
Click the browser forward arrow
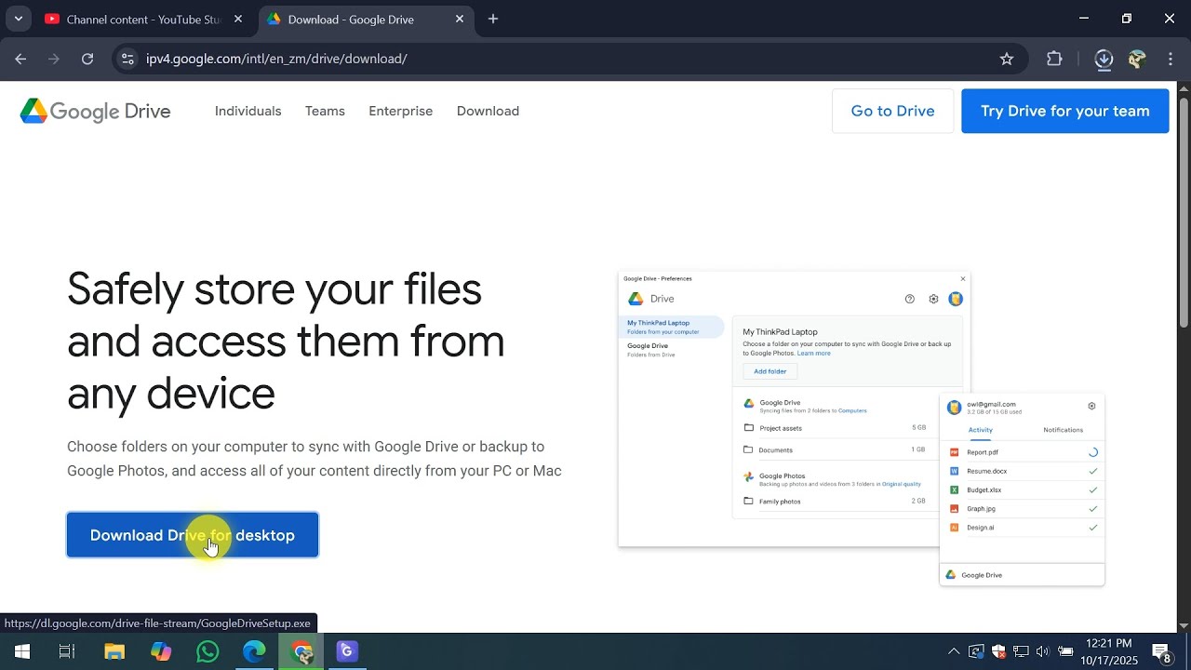pyautogui.click(x=54, y=59)
